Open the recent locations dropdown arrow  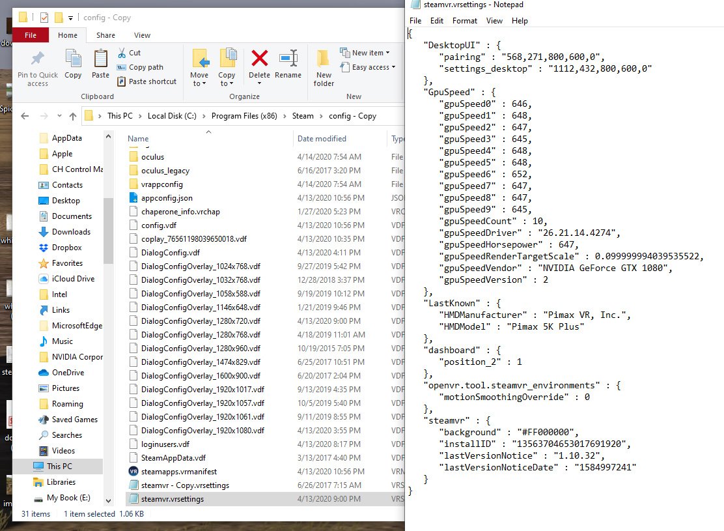[59, 116]
